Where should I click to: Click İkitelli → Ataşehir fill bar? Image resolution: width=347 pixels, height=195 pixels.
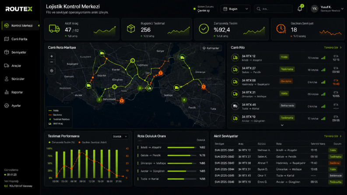click(x=182, y=147)
